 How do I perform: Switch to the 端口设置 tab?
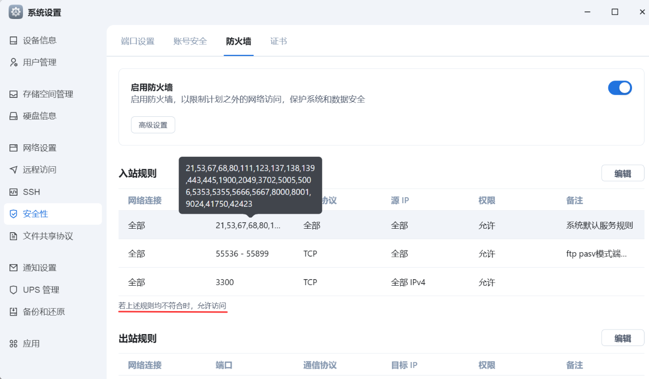(x=137, y=41)
